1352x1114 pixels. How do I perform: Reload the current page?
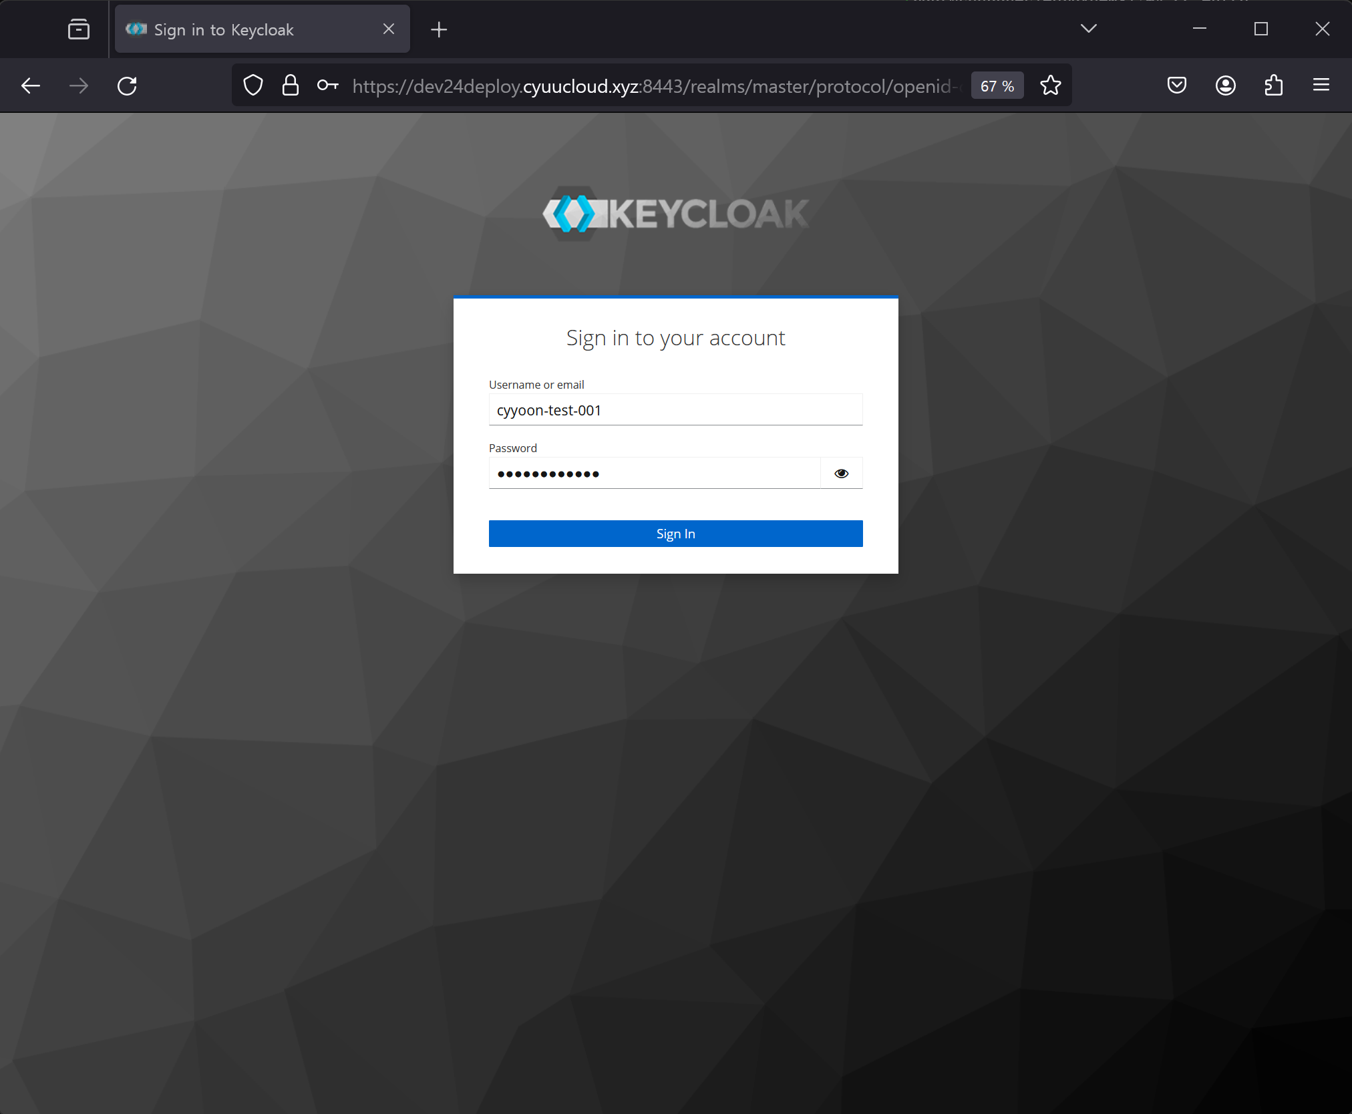tap(127, 85)
